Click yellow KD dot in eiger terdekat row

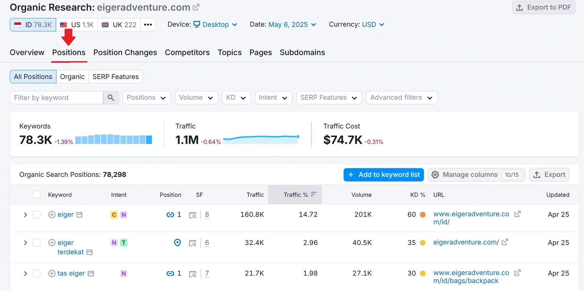(422, 243)
